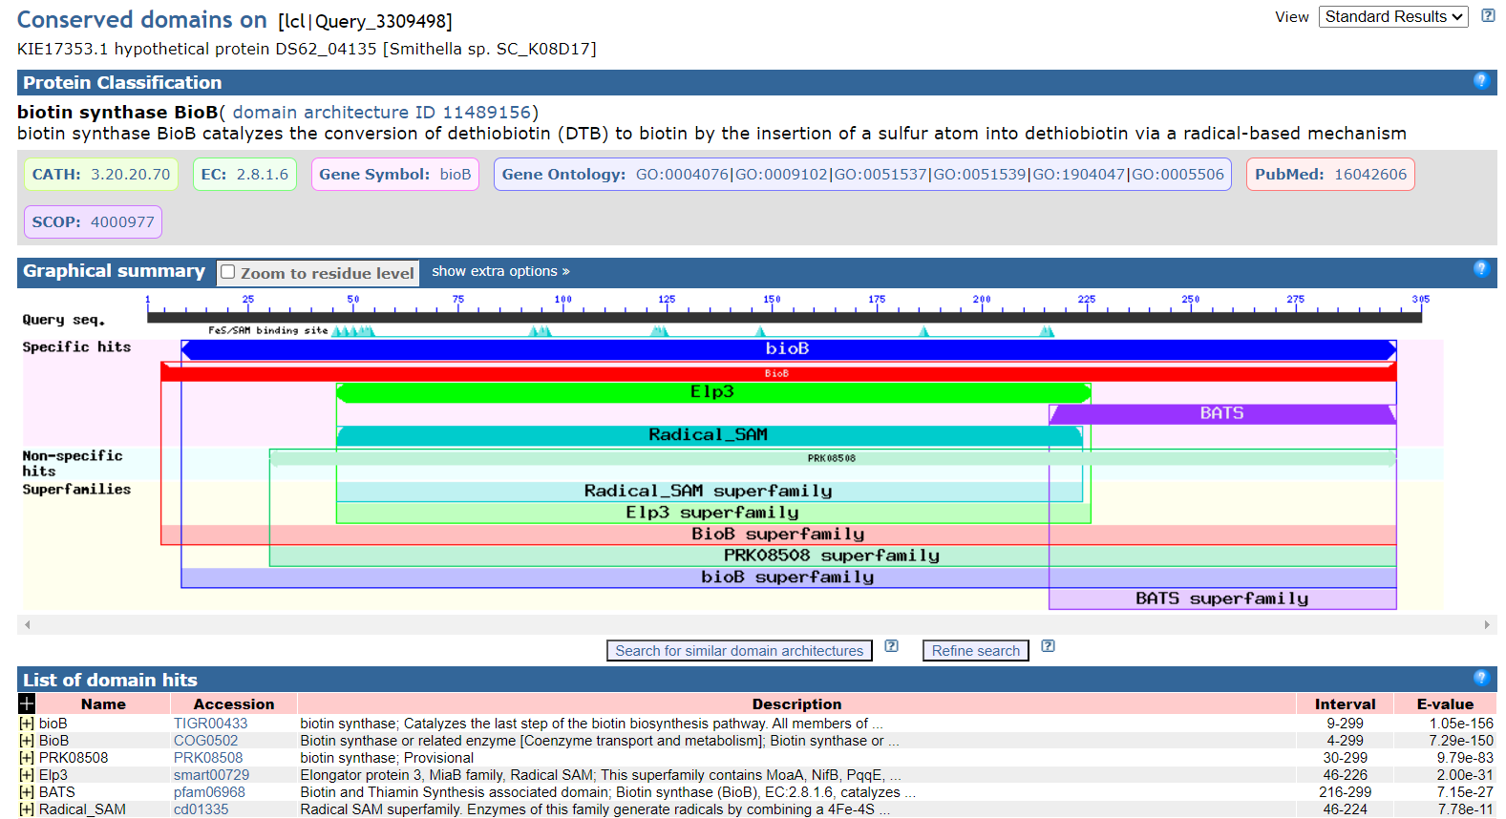Screen dimensions: 1506x819
Task: Toggle Zoom to residue level checkbox
Action: pyautogui.click(x=228, y=272)
